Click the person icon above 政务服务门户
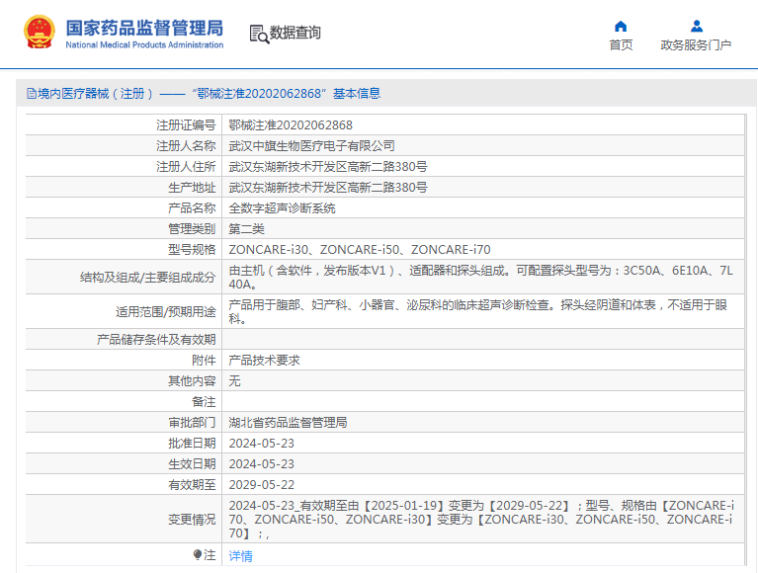 pyautogui.click(x=696, y=26)
